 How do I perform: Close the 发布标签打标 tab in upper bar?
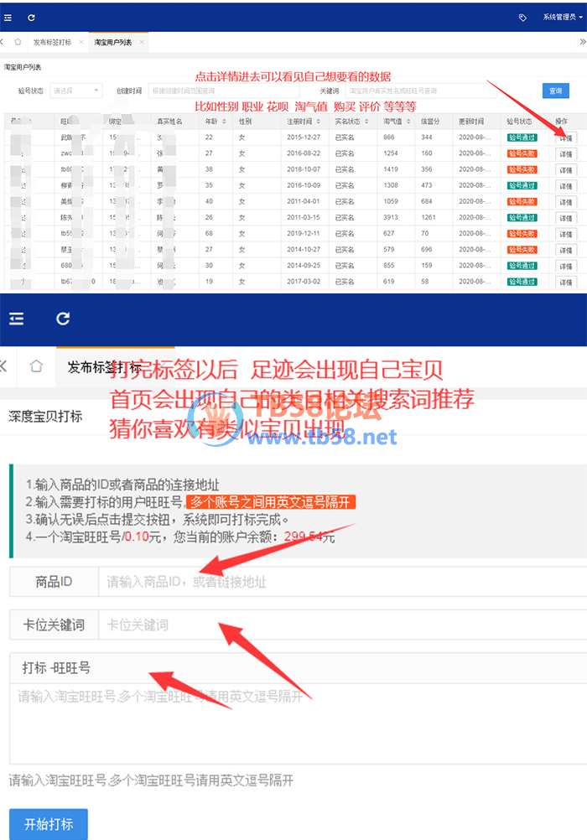81,41
